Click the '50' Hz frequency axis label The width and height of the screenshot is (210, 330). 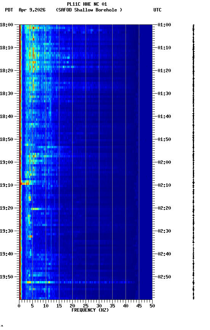coord(152,306)
